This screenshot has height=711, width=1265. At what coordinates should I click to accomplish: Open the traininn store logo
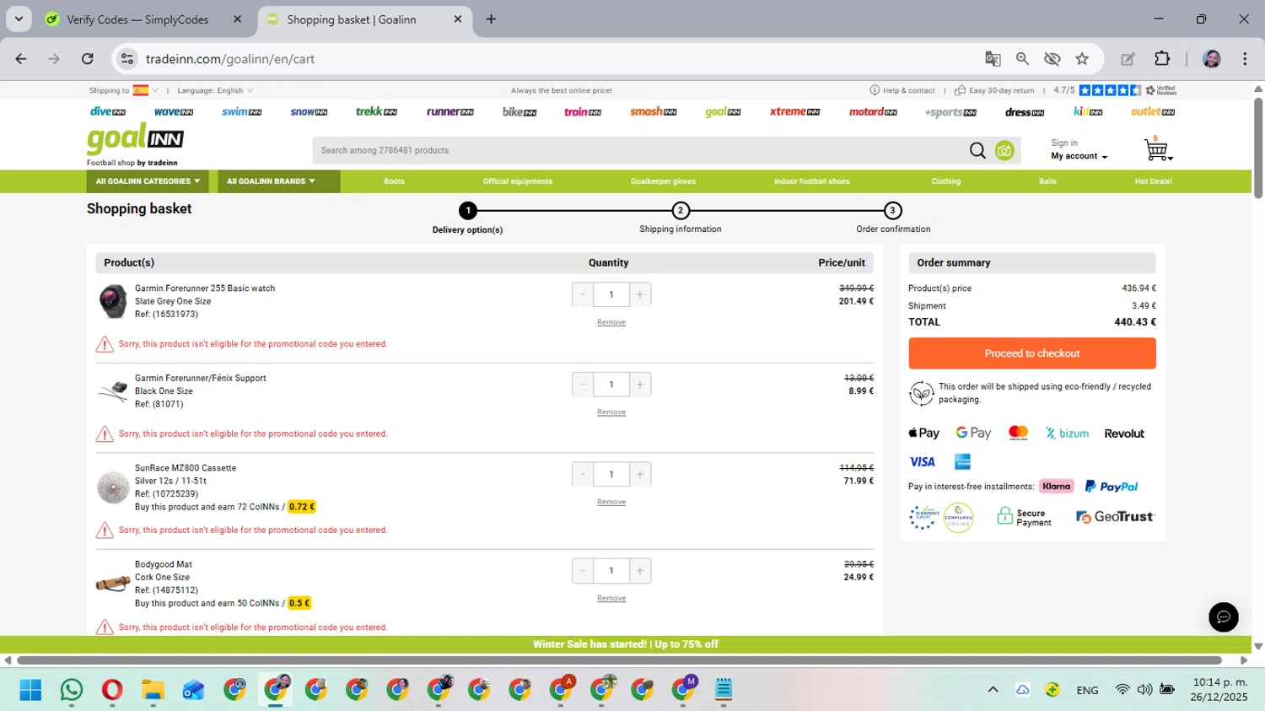583,111
